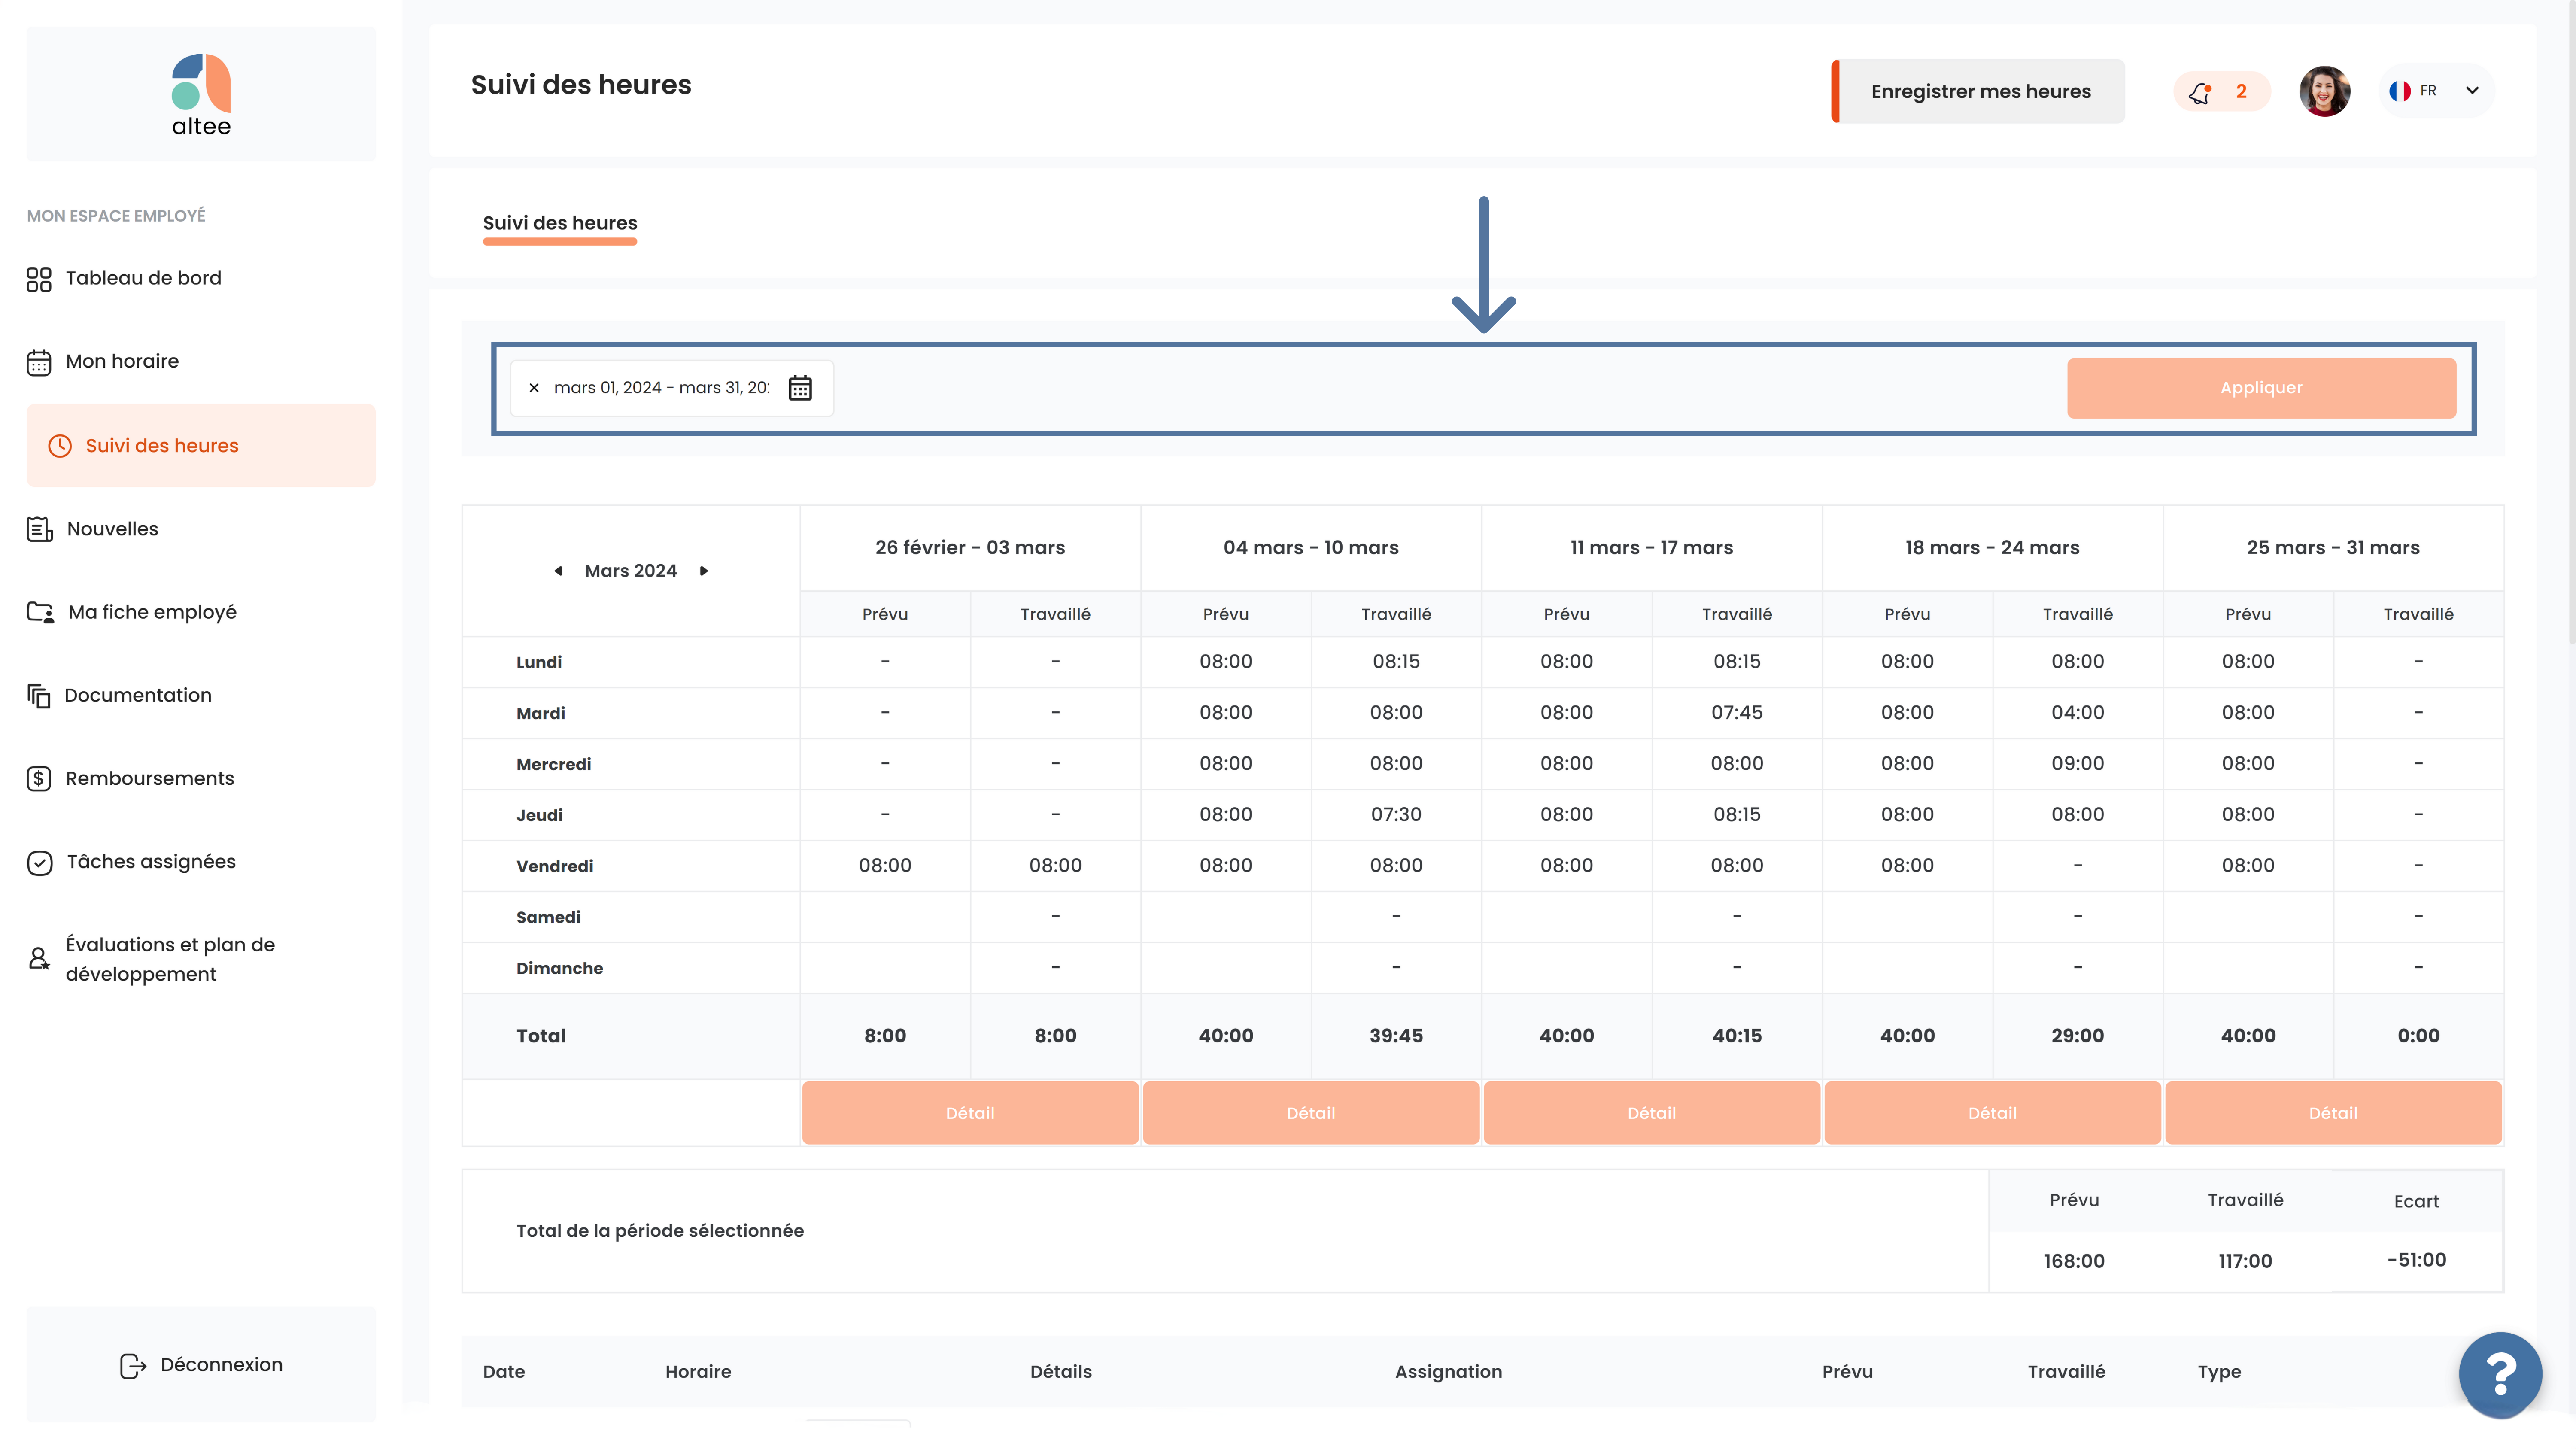Open Détail for 04 mars - 10 mars
Screen dimensions: 2576x1449
[1311, 1113]
